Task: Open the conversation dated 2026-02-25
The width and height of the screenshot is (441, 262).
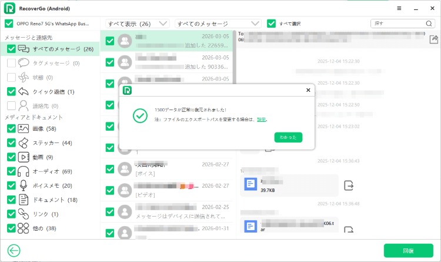Action: (166, 211)
